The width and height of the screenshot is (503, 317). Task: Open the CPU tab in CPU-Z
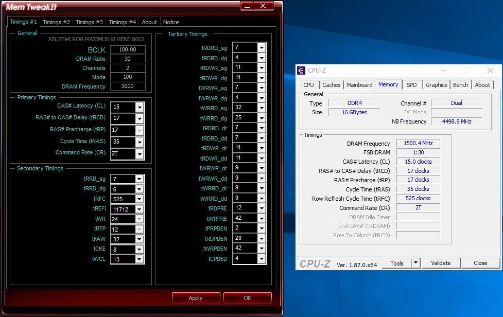click(308, 85)
